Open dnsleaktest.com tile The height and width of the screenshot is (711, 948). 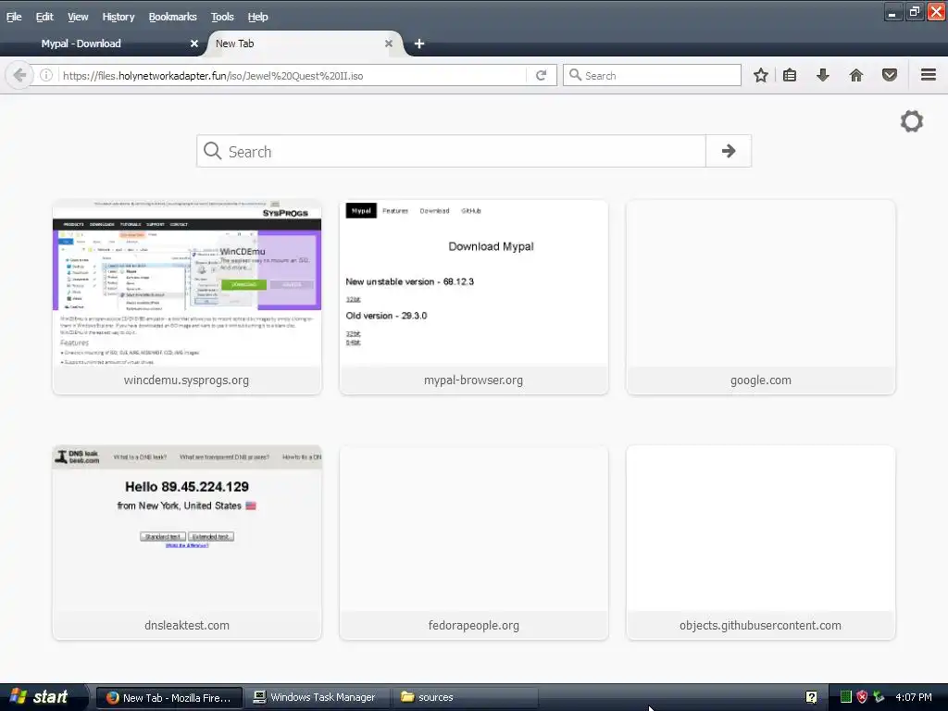coord(187,543)
